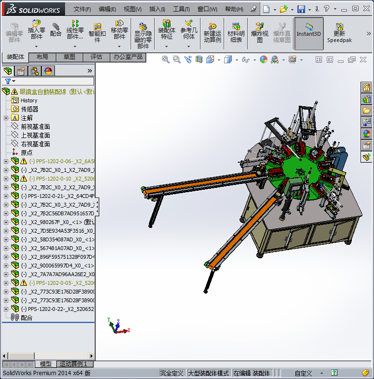This screenshot has height=379, width=374.
Task: Create a New Motion Study
Action: pyautogui.click(x=213, y=33)
